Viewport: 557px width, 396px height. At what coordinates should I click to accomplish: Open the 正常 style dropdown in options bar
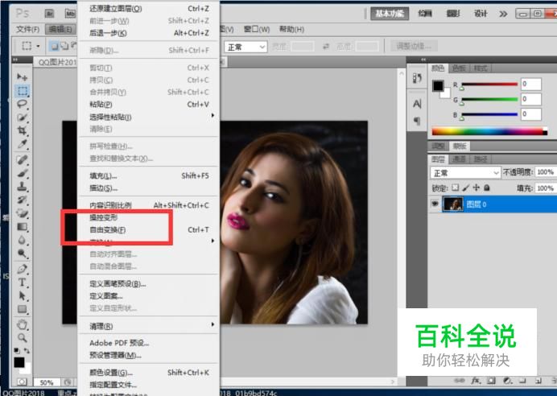[x=245, y=47]
